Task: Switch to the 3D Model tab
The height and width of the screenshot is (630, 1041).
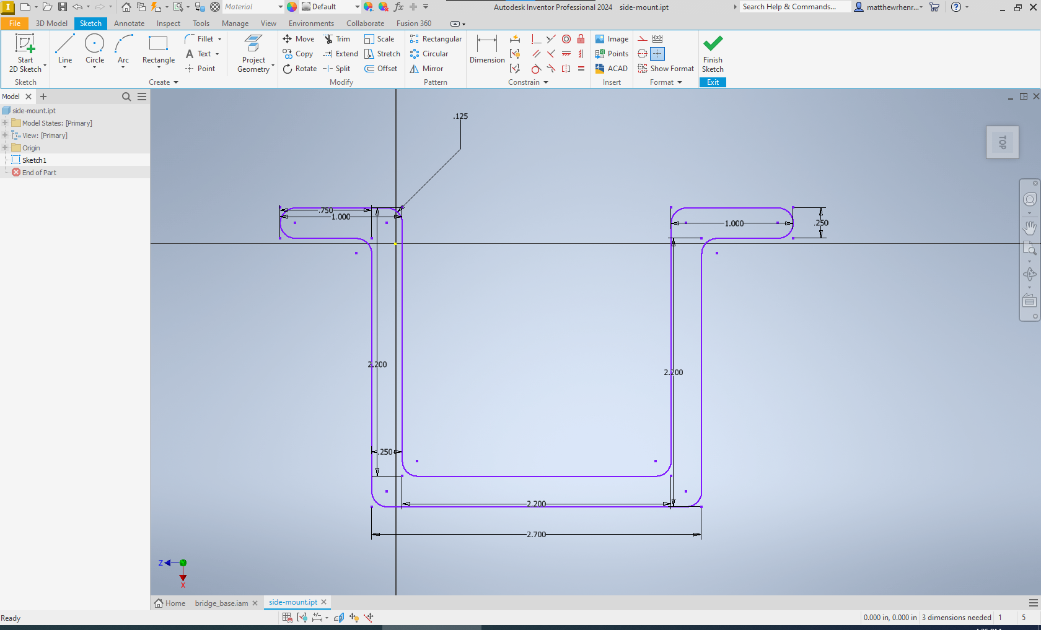Action: pyautogui.click(x=51, y=24)
